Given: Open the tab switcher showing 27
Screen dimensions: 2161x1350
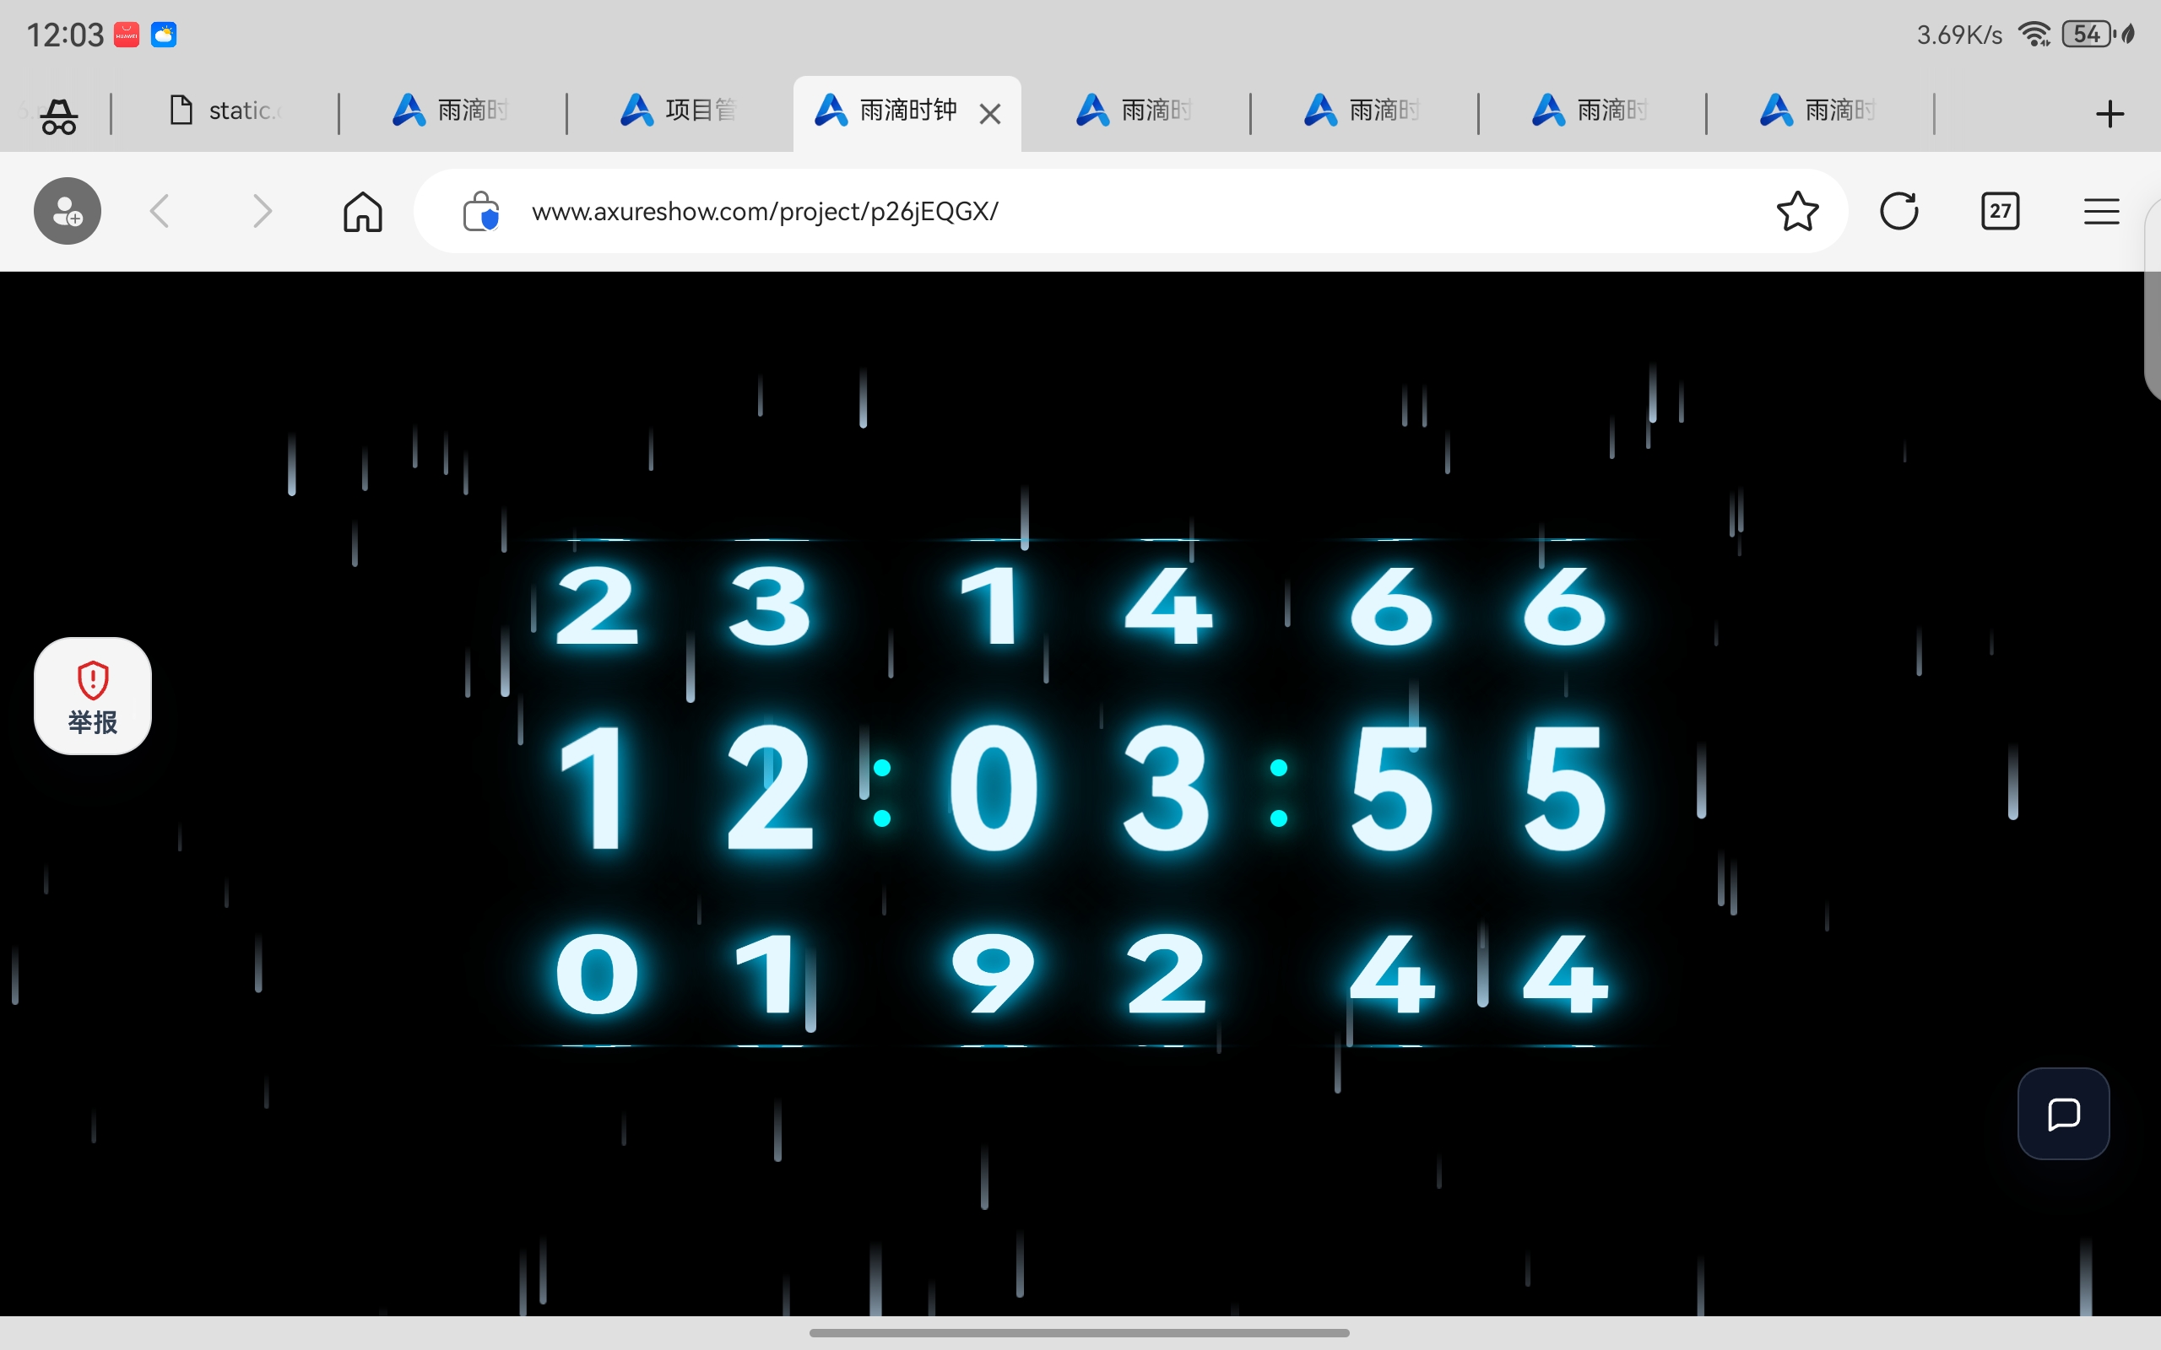Looking at the screenshot, I should click(x=2001, y=212).
